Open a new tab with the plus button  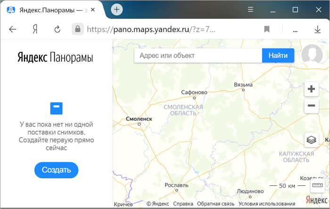[117, 9]
